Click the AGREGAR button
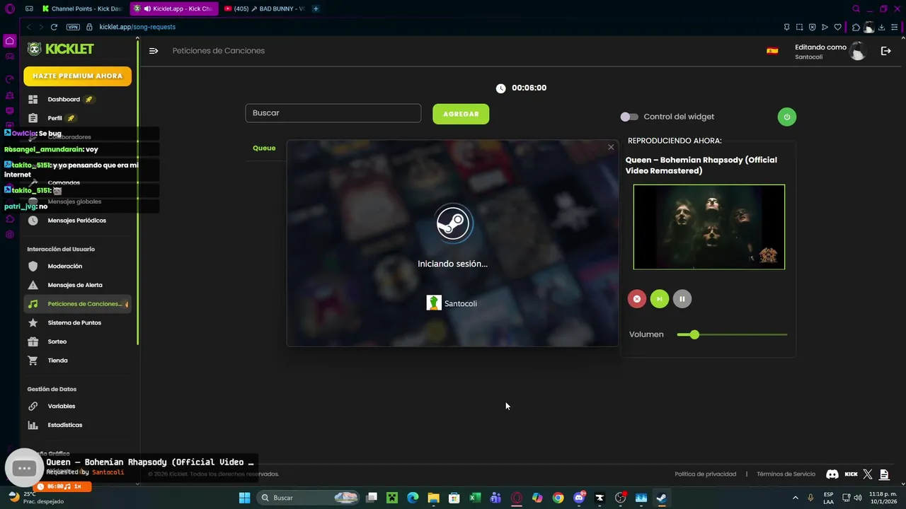The image size is (906, 509). 461,114
